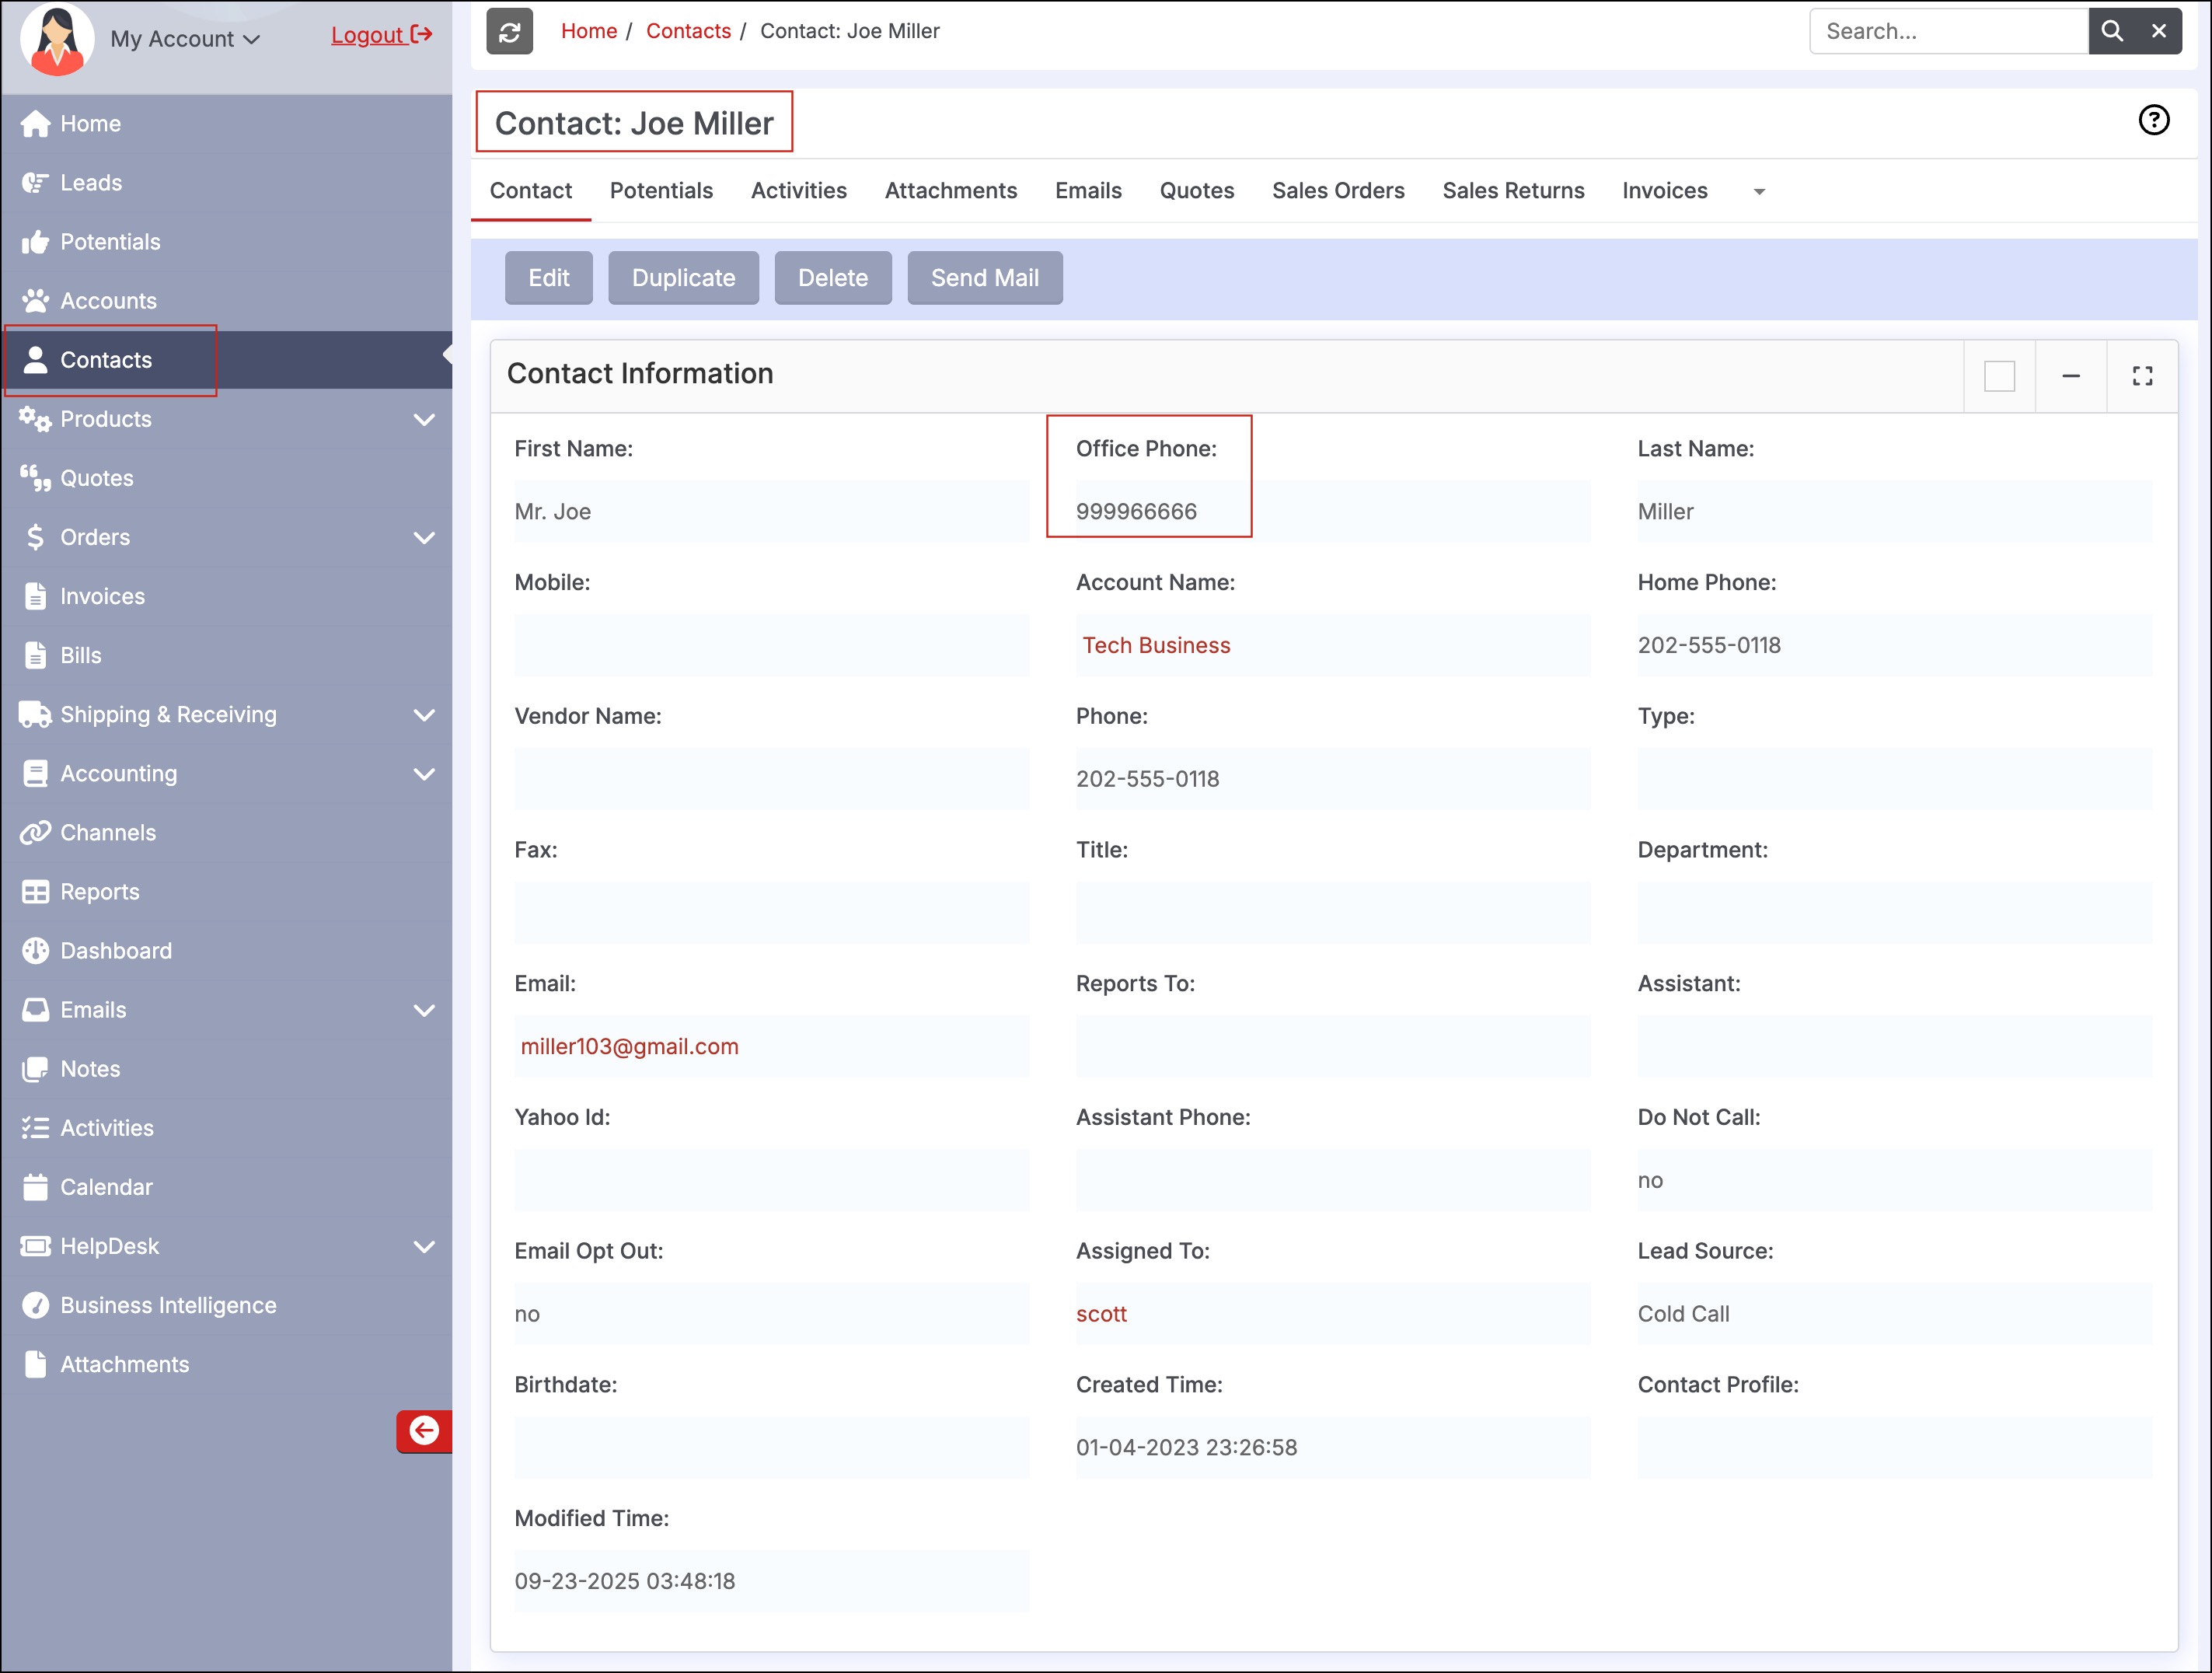Focus the Search input field

coord(1947,31)
